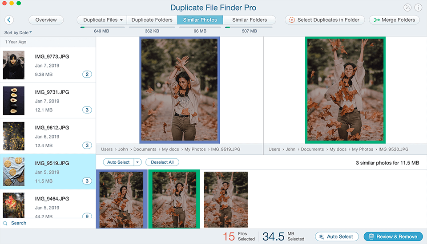Click the bottom bar Auto Select button
Image resolution: width=427 pixels, height=244 pixels.
pyautogui.click(x=337, y=236)
